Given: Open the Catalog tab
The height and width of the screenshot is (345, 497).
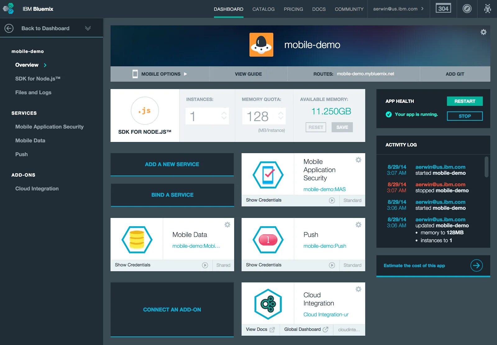Looking at the screenshot, I should [x=263, y=9].
